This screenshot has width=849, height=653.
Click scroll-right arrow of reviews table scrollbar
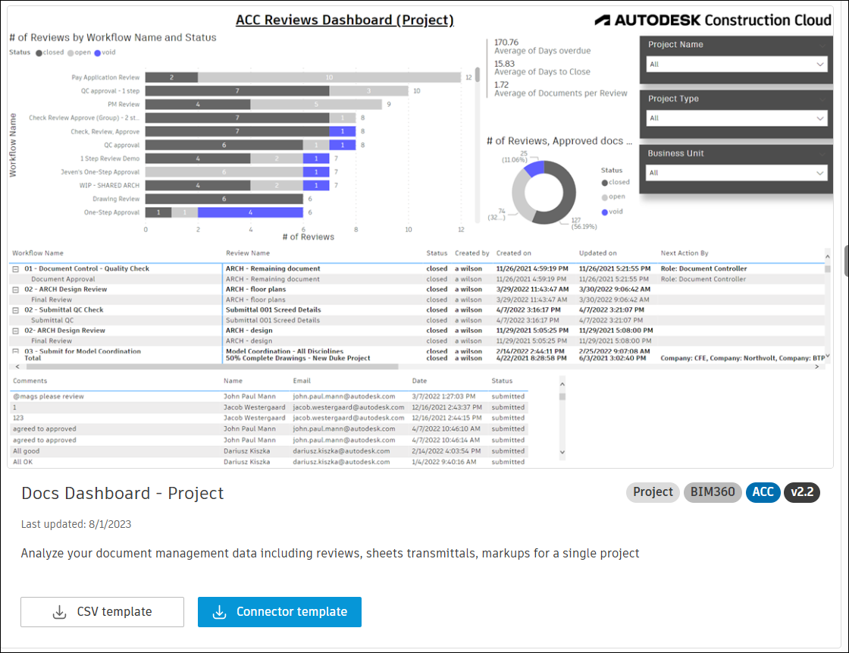pyautogui.click(x=817, y=367)
